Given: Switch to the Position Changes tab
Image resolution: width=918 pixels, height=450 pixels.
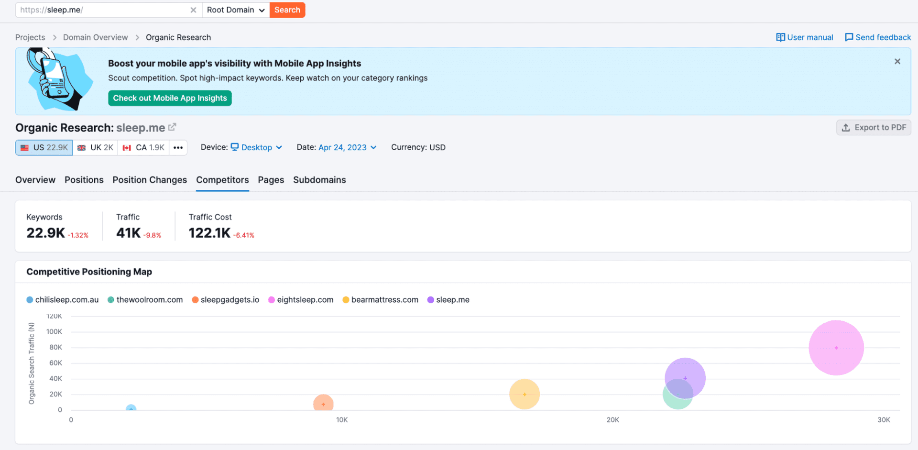Looking at the screenshot, I should (150, 180).
